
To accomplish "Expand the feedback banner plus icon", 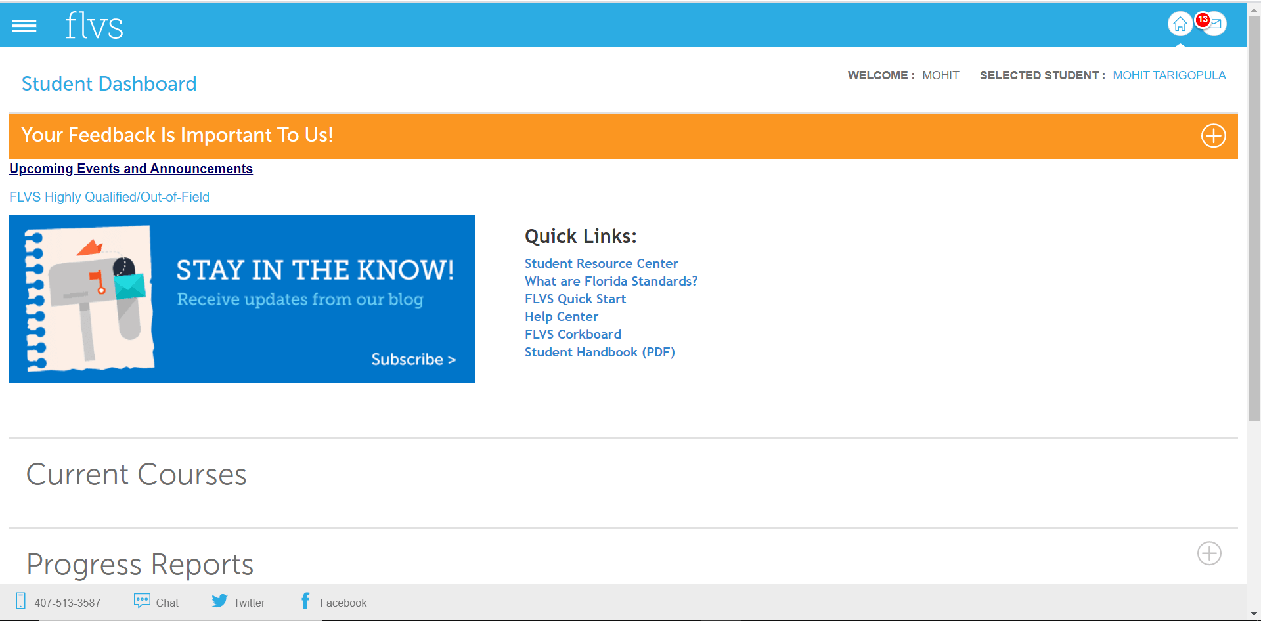I will [x=1213, y=136].
